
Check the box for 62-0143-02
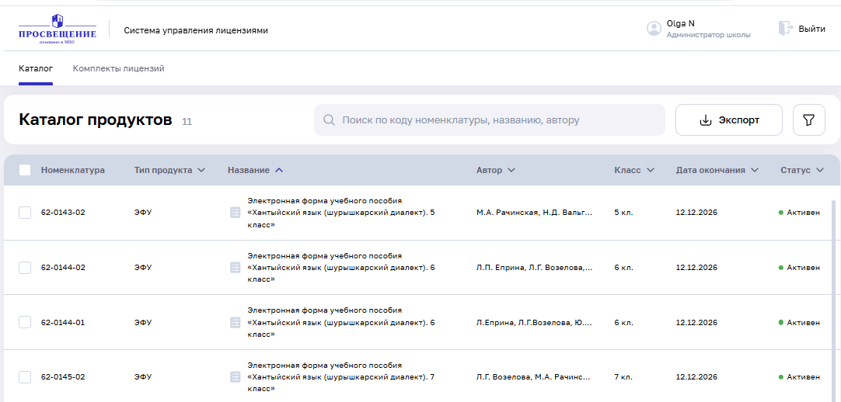[25, 213]
